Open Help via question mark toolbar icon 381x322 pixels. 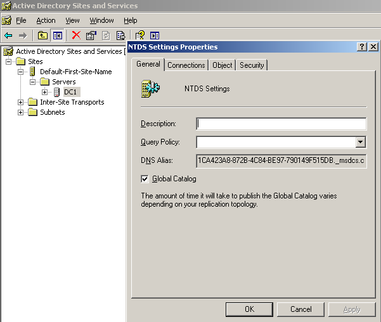(x=140, y=35)
